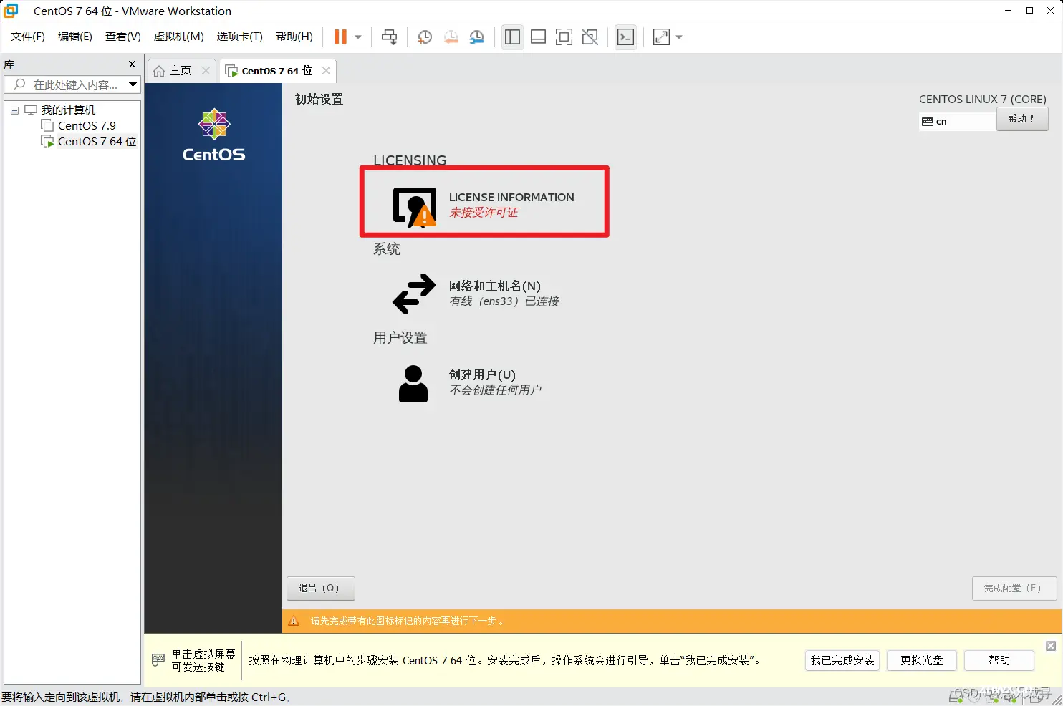Click 我已完成安装 button
The image size is (1063, 706).
842,660
